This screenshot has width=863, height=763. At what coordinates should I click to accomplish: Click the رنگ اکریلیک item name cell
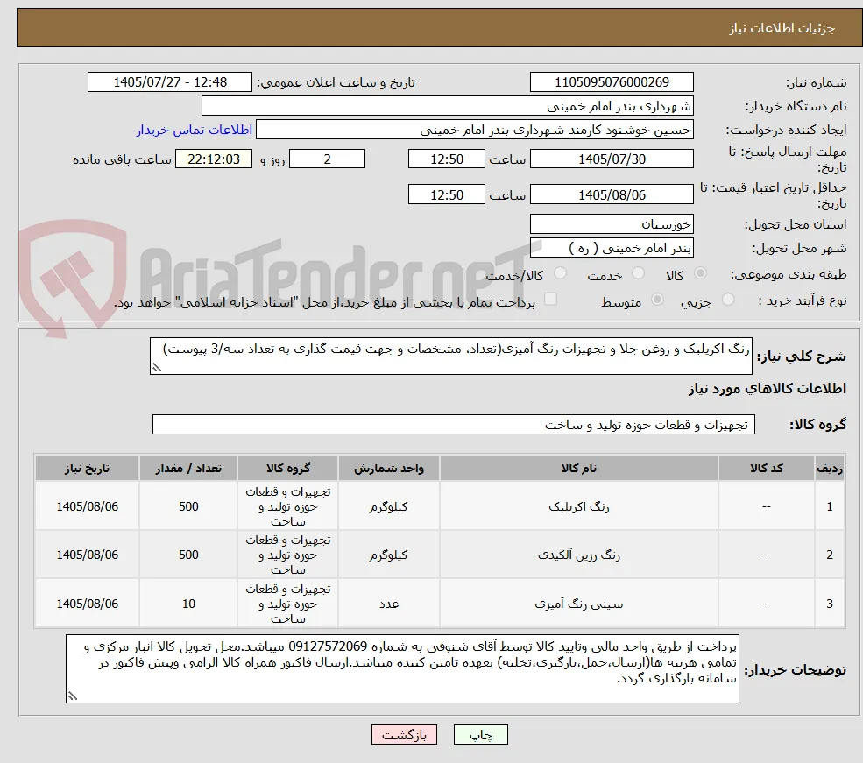[578, 506]
